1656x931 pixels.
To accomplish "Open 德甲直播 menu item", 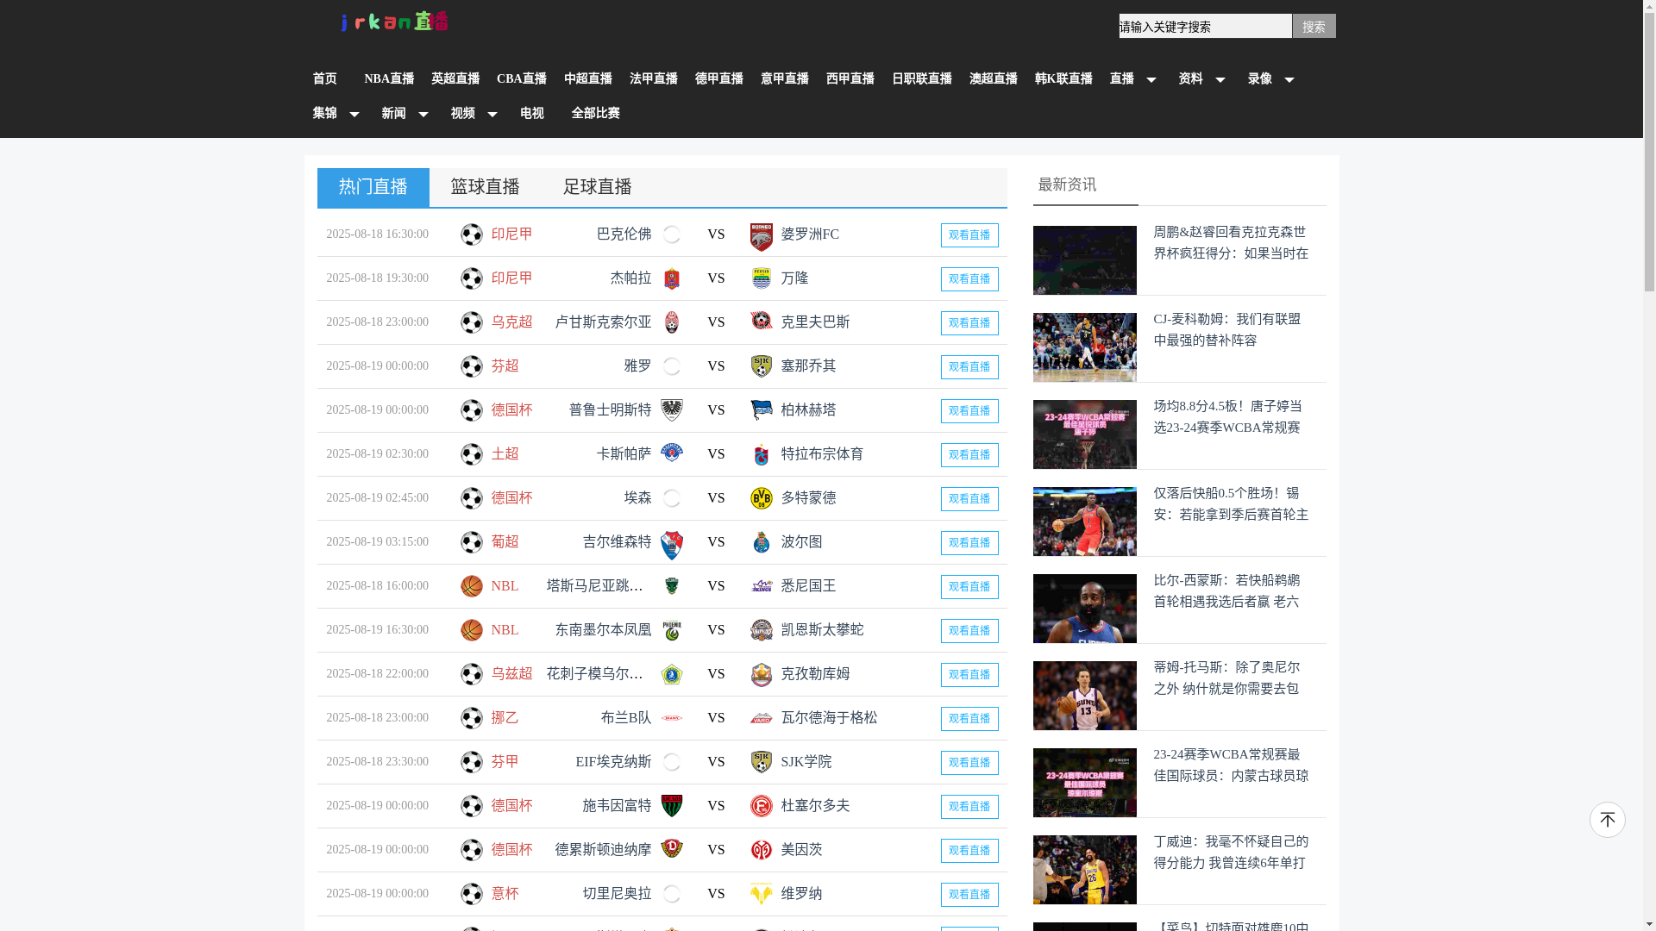I will click(x=718, y=79).
